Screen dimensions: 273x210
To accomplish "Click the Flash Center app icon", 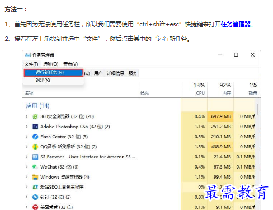I will [35, 137].
